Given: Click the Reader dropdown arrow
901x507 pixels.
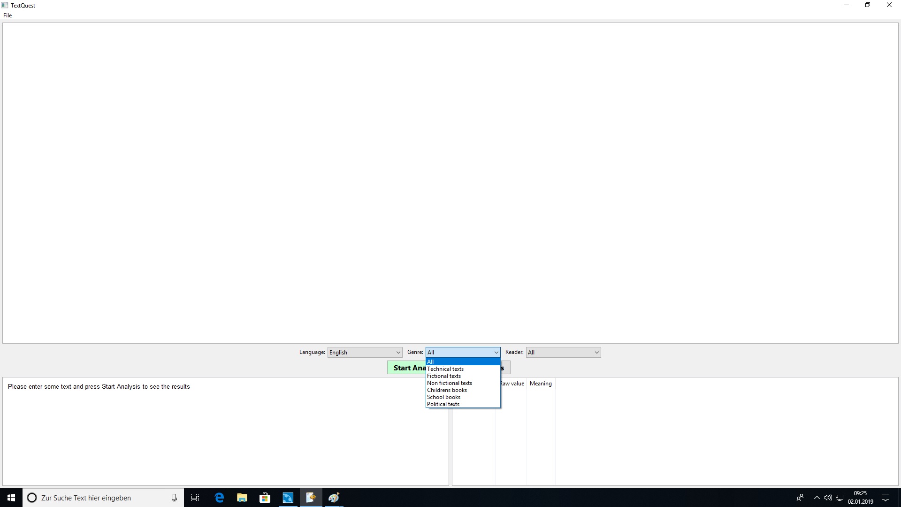Looking at the screenshot, I should coord(596,352).
